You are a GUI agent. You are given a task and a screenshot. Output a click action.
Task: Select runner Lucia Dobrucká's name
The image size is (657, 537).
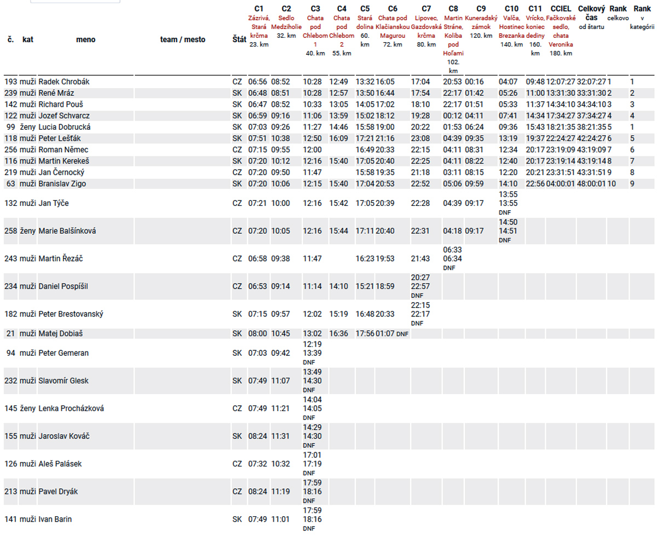coord(65,126)
